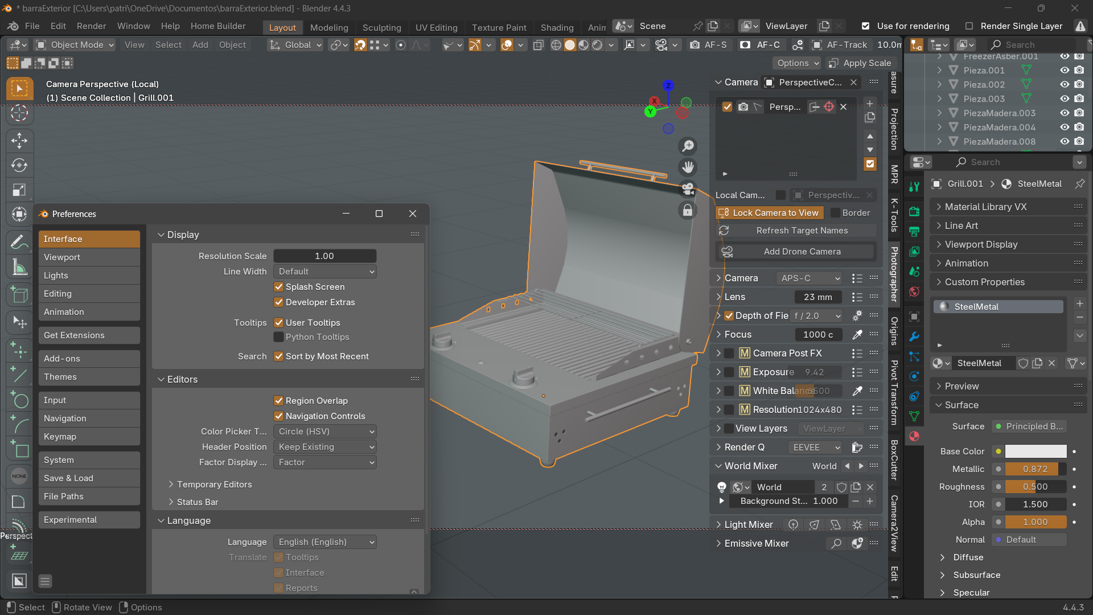The image size is (1093, 615).
Task: Open the Object Mode dropdown
Action: click(x=75, y=45)
